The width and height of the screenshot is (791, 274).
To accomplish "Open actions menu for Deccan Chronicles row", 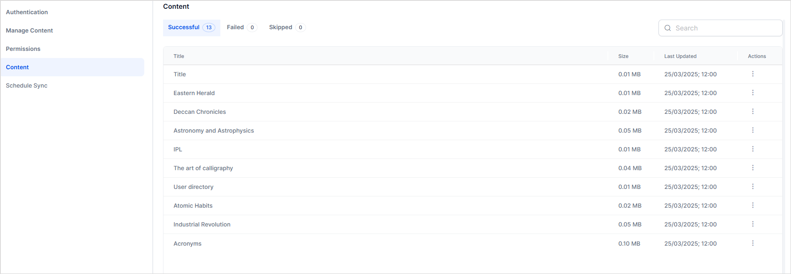I will pos(753,111).
